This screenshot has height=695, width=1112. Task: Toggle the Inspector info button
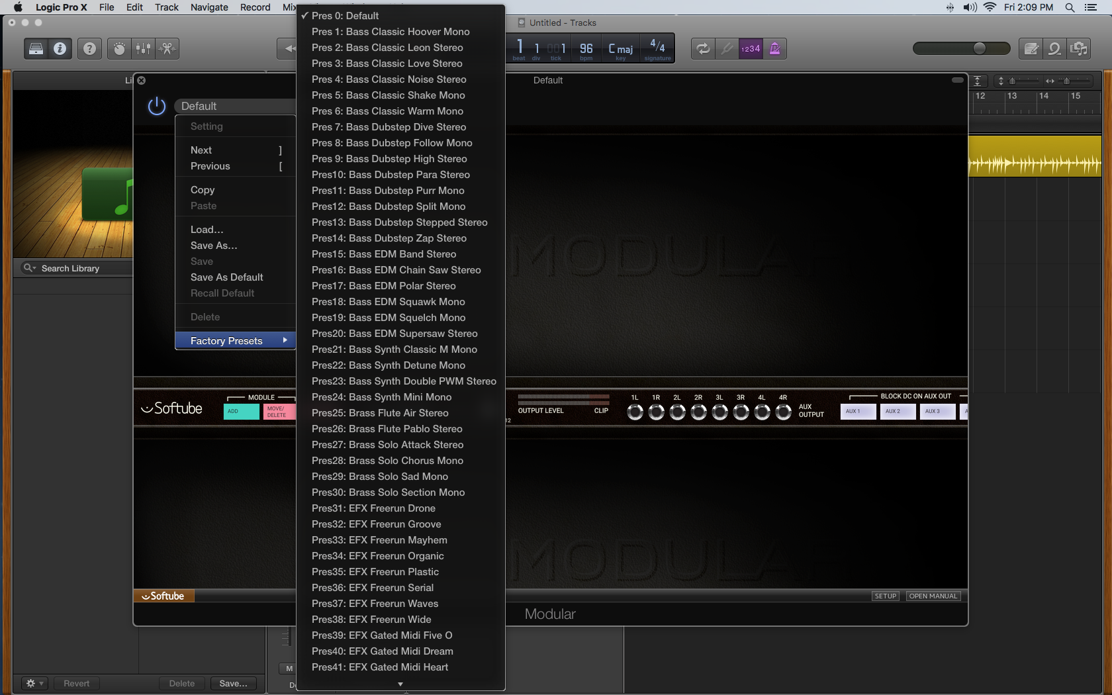pyautogui.click(x=60, y=48)
